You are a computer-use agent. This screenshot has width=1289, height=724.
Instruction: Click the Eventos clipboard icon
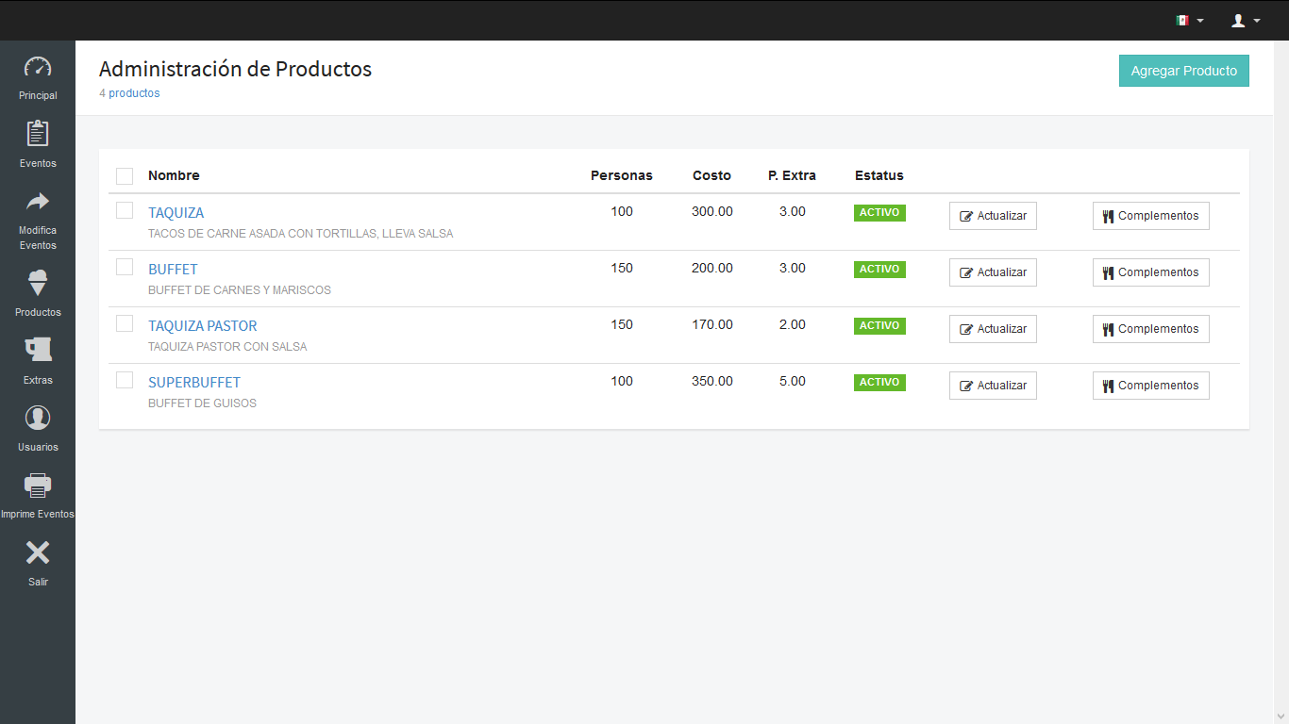[x=38, y=134]
